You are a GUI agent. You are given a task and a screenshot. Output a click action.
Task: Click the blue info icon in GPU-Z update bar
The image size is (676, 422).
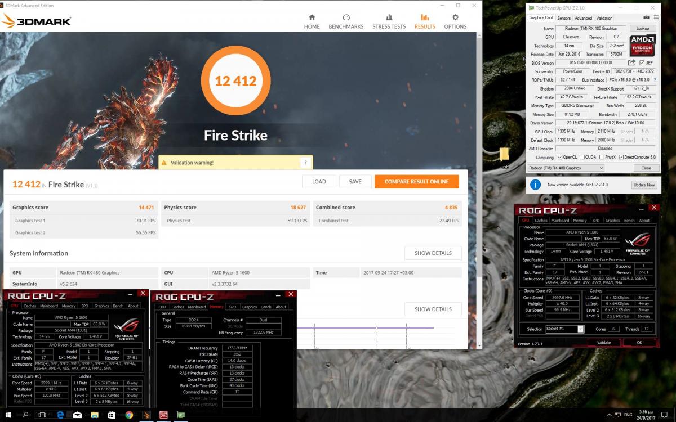coord(535,185)
